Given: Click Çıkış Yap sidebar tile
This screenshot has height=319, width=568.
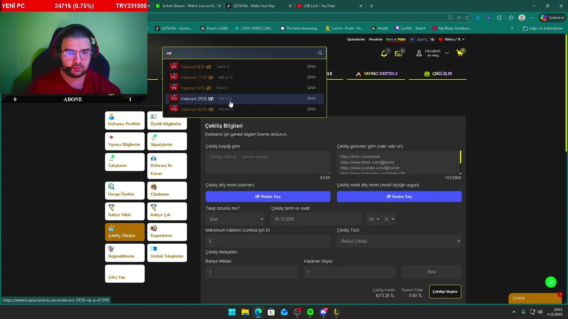Looking at the screenshot, I should click(125, 274).
